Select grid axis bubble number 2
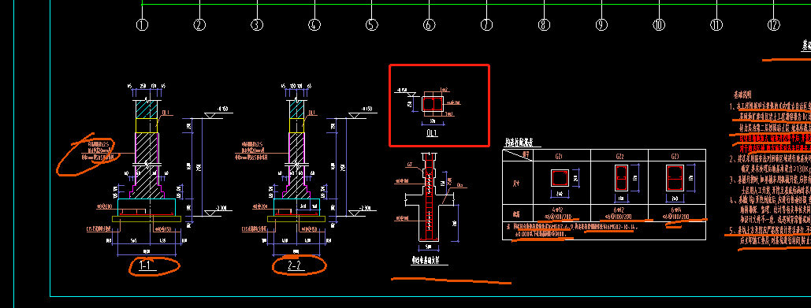 [199, 24]
